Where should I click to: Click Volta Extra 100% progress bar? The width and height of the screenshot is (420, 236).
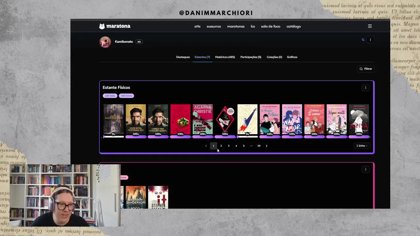tap(136, 137)
